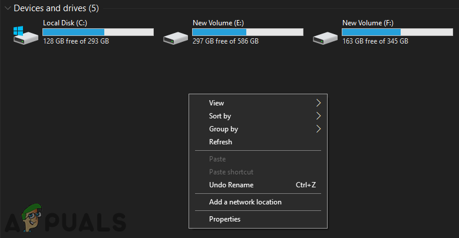Click the 128 GB free of 293 GB text
The height and width of the screenshot is (238, 459).
76,42
